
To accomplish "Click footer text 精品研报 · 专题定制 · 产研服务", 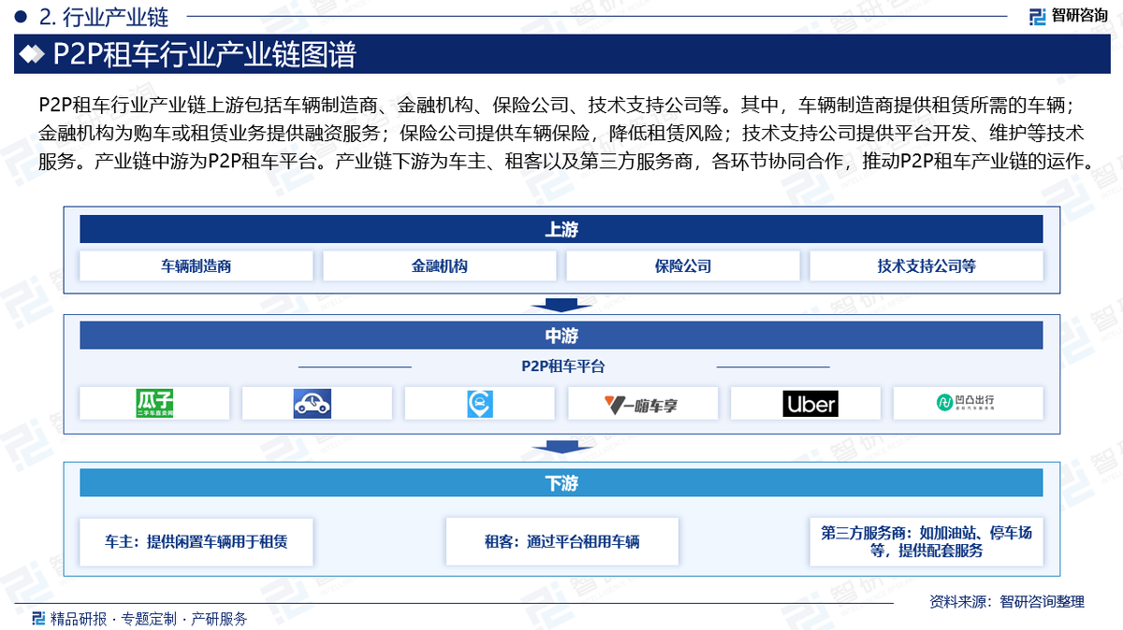I will 148,619.
